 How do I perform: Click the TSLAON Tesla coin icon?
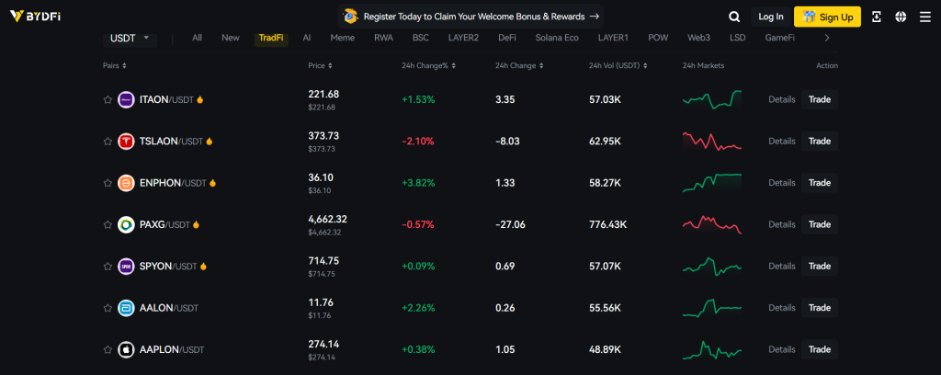127,142
